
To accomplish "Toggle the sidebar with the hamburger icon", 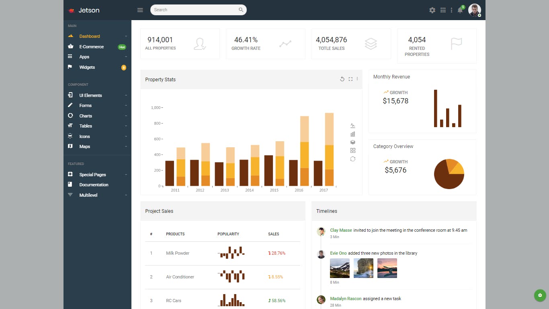I will (x=140, y=10).
